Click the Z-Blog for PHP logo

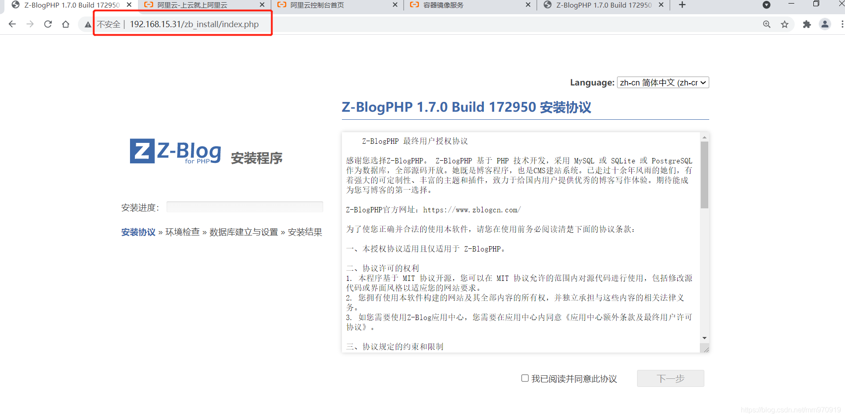point(175,151)
